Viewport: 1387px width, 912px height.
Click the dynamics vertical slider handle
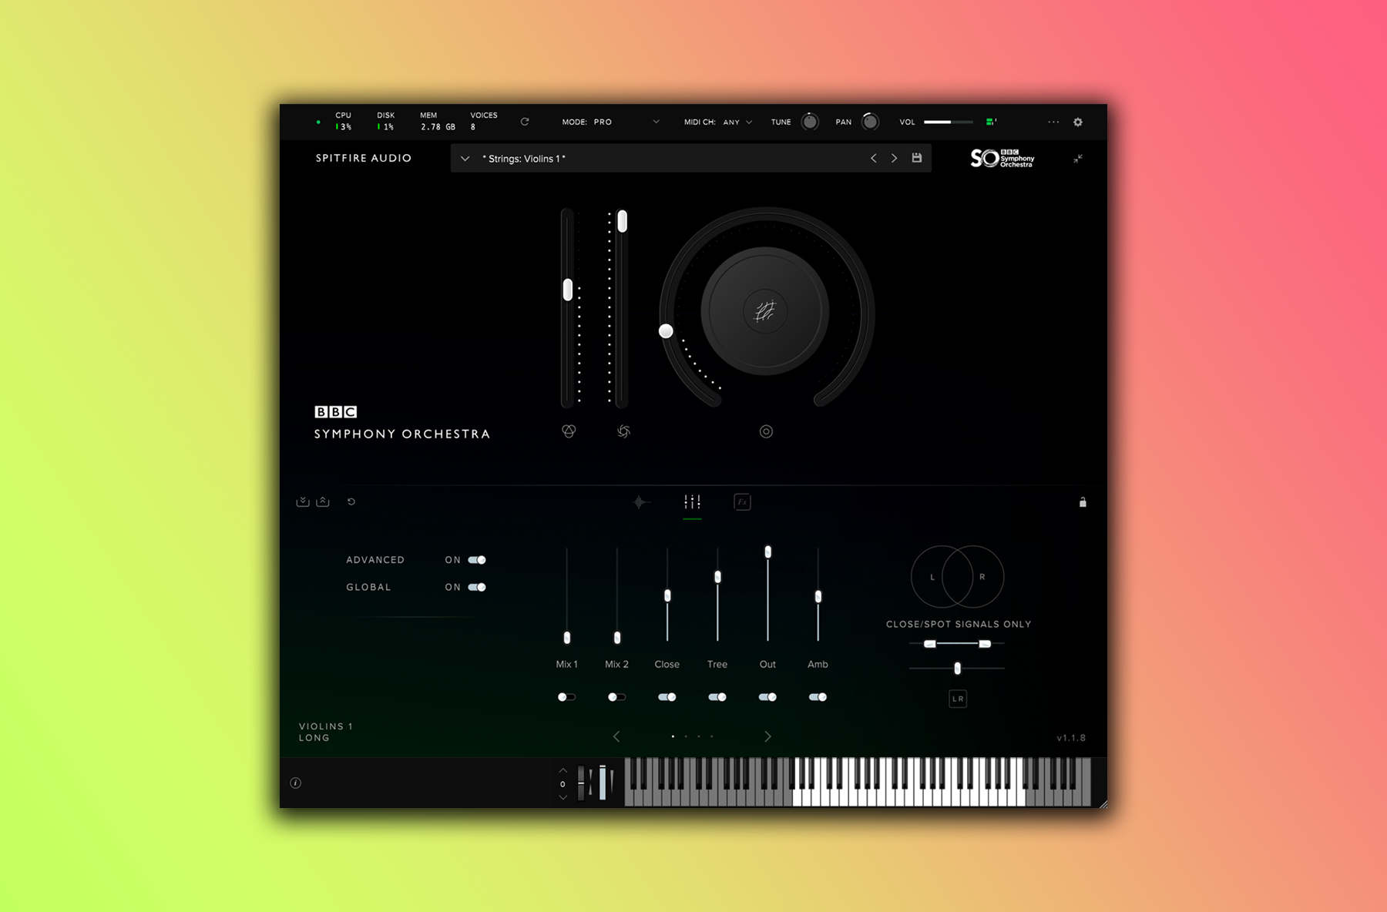tap(623, 221)
